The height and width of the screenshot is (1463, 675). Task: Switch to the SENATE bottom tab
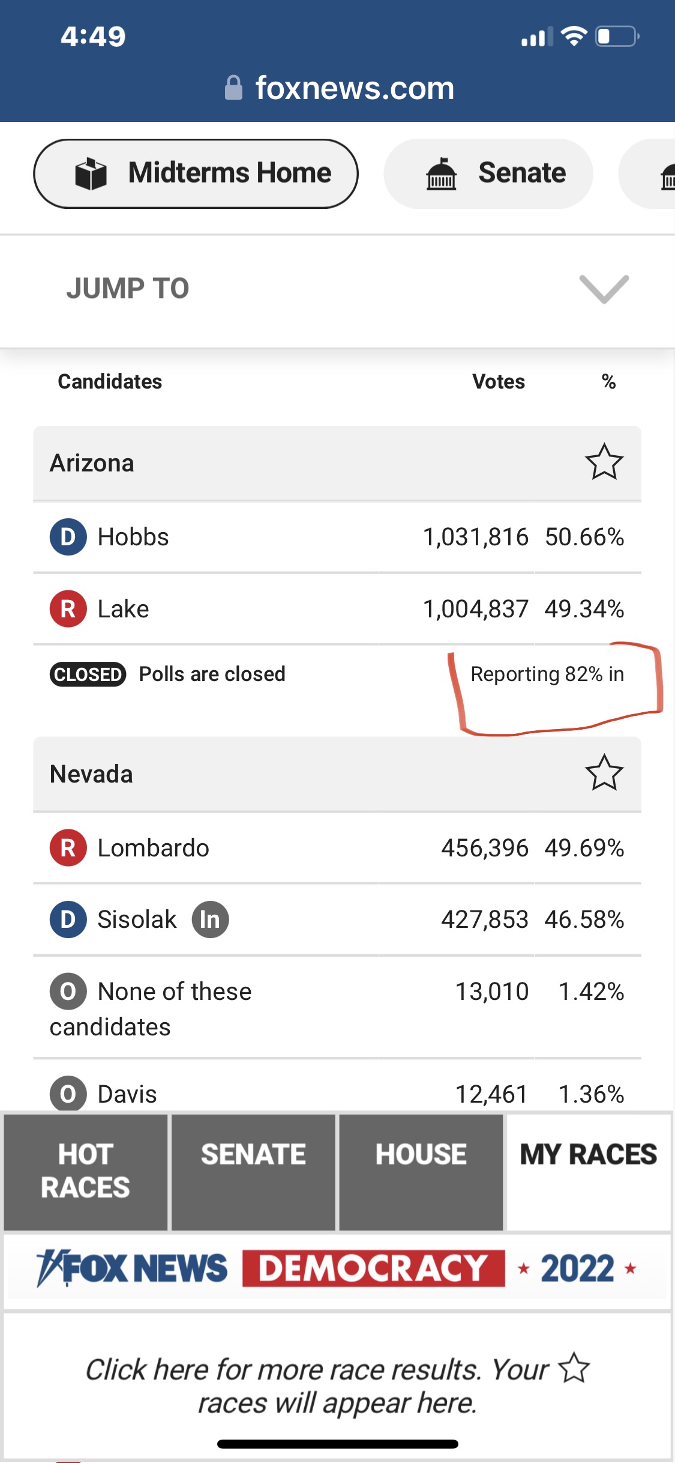253,1172
